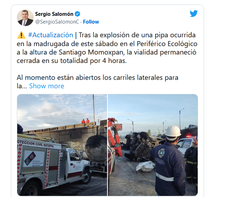The width and height of the screenshot is (230, 197).
Task: Click the white hard hat worker
Action: pyautogui.click(x=168, y=160)
